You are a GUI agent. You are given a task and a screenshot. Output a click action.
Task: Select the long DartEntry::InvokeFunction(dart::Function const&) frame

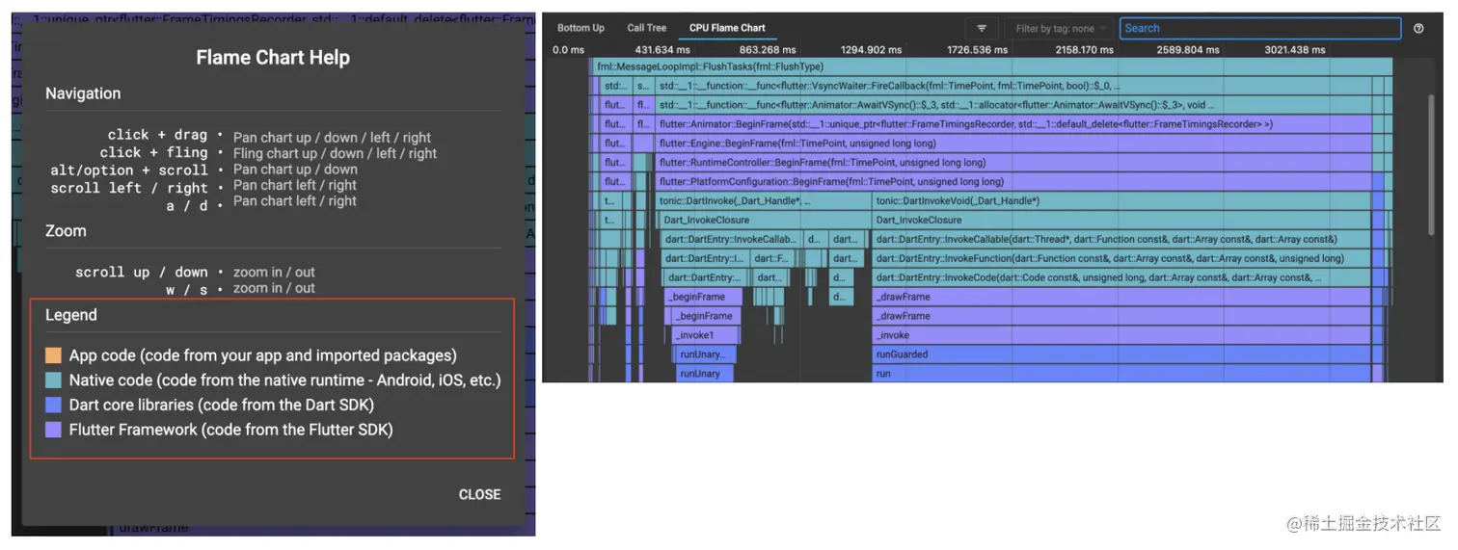point(1121,259)
